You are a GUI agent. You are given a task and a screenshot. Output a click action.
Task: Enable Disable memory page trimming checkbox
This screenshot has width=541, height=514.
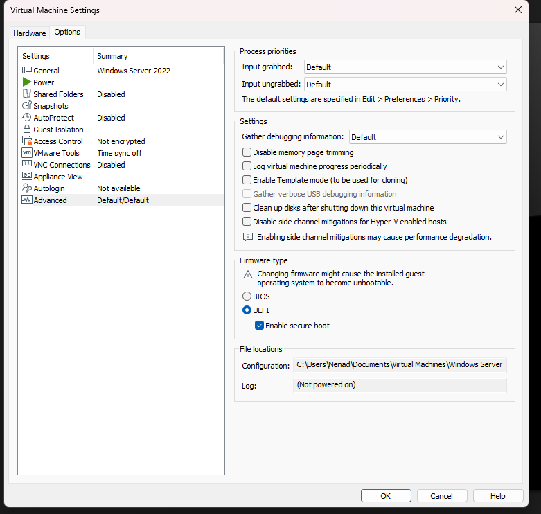247,152
